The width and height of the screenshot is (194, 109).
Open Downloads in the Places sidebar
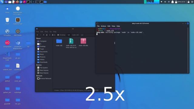coord(42,62)
